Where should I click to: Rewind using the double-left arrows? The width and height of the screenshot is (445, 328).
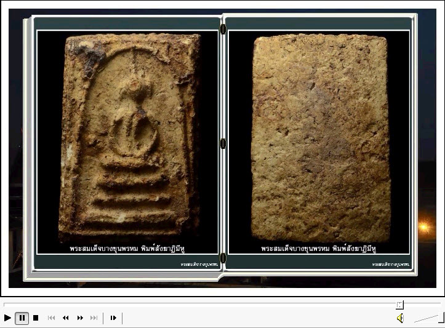tap(66, 318)
